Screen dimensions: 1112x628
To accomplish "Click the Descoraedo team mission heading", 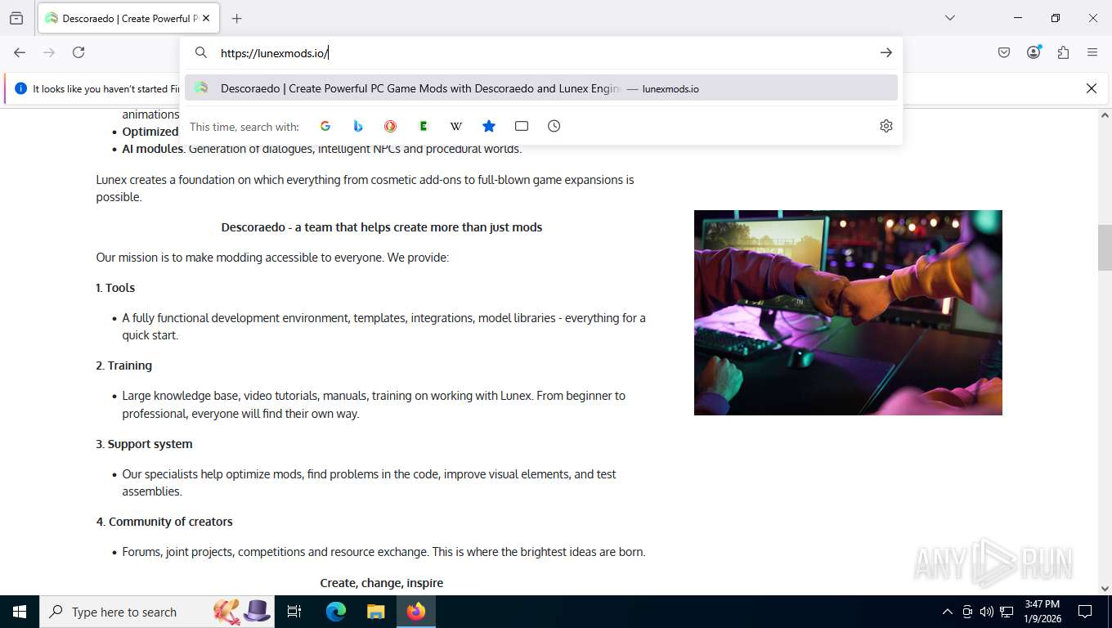I will pyautogui.click(x=382, y=227).
